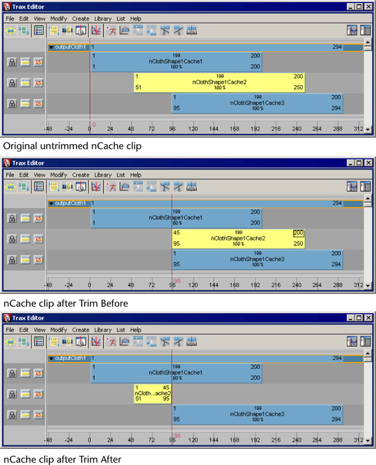The height and width of the screenshot is (465, 376).
Task: Click Trim After scissors icon in Trim Before window
Action: coord(178,187)
